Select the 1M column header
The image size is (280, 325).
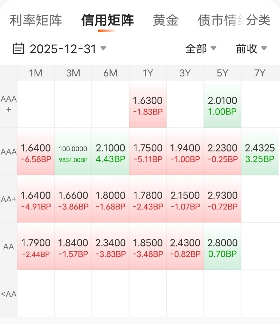tap(36, 73)
